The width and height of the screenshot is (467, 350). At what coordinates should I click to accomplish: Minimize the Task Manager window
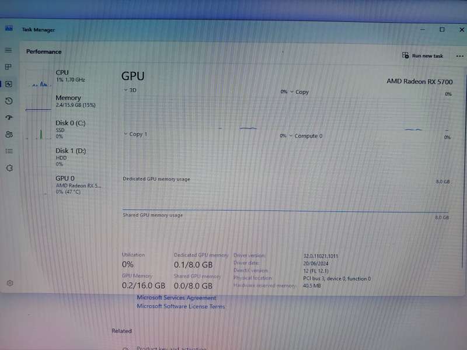[x=423, y=30]
